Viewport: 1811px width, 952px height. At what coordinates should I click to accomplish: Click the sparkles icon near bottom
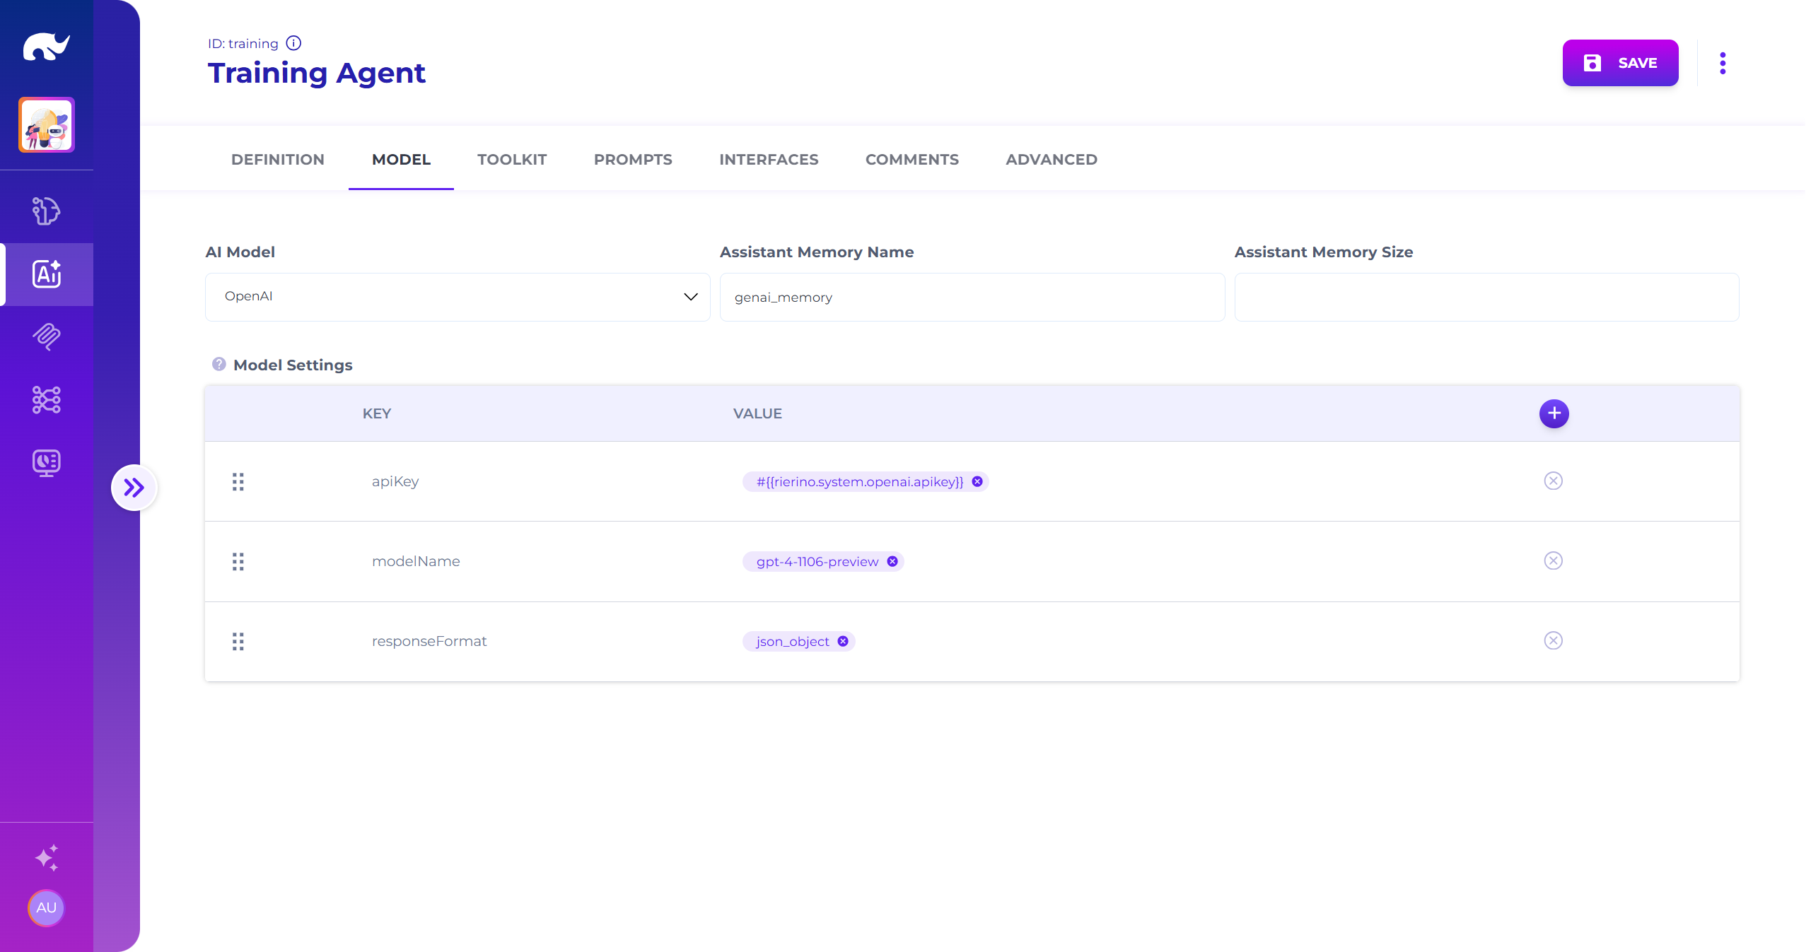click(46, 857)
